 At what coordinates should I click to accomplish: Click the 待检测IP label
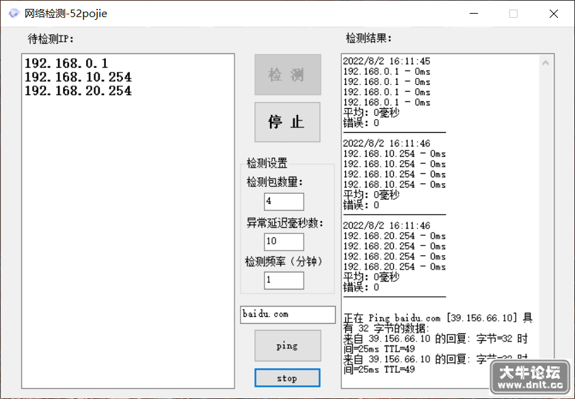(x=51, y=39)
